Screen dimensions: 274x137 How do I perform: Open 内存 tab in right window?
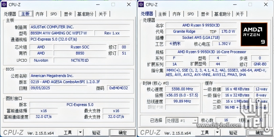point(176,14)
